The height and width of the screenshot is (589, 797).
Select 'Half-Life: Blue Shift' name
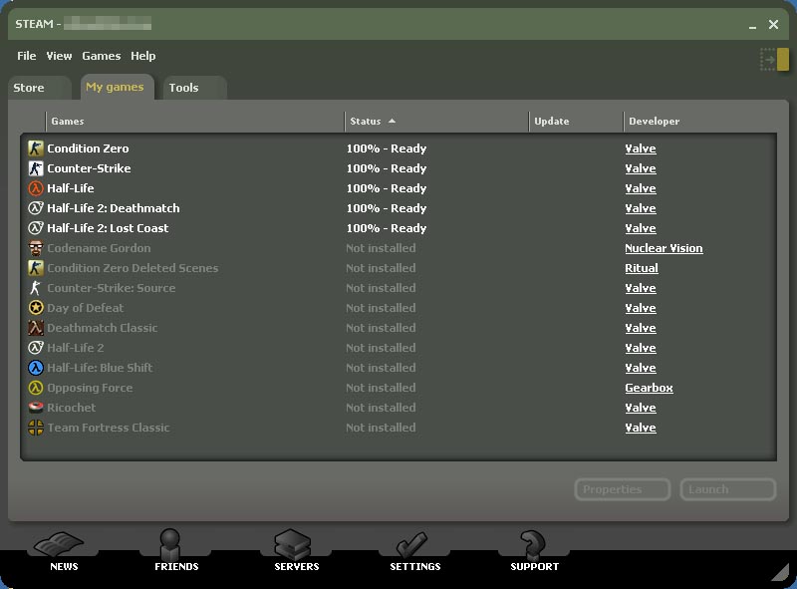point(100,368)
